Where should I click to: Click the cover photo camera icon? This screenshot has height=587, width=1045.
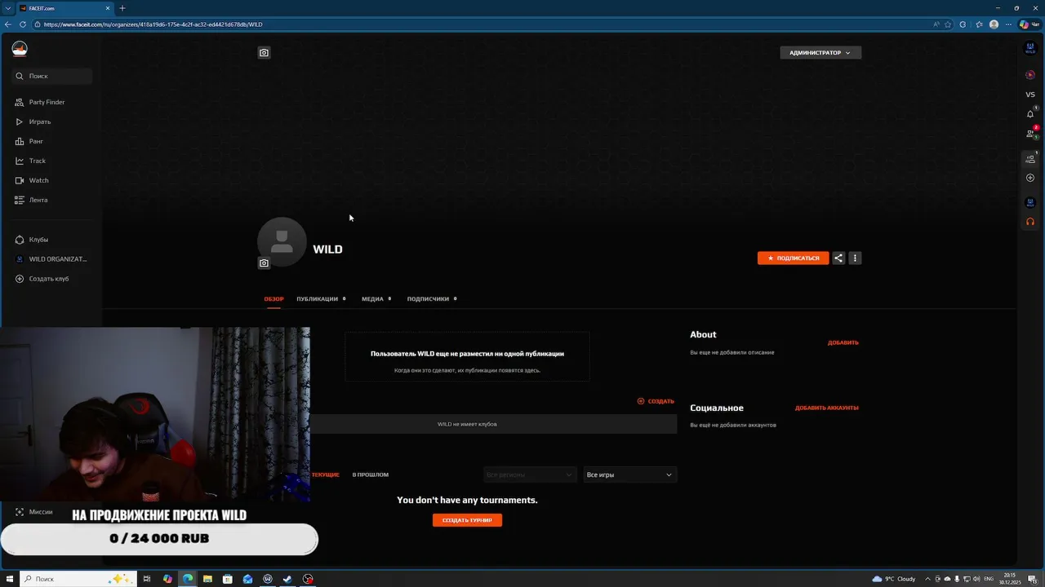(x=264, y=53)
